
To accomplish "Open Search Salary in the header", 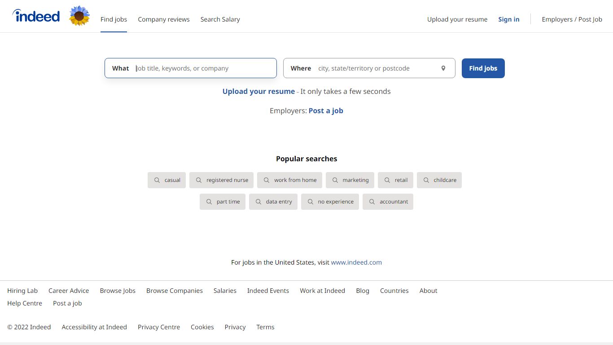I will click(x=220, y=19).
